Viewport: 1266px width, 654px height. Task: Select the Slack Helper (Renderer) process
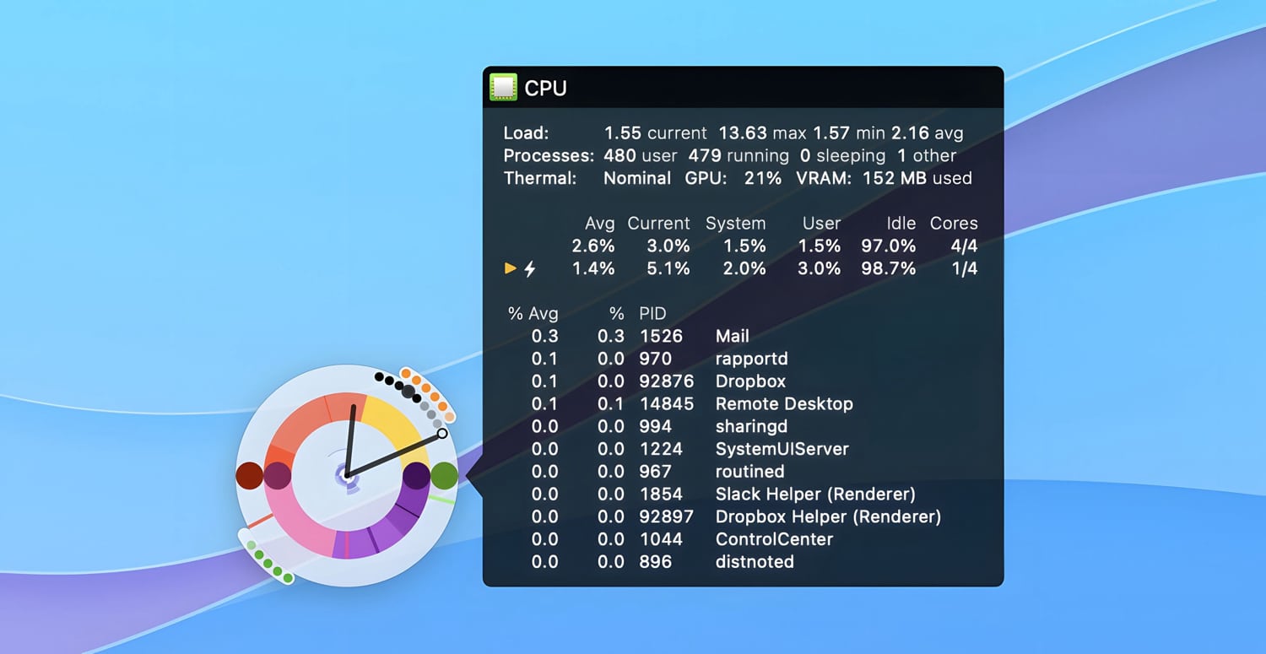(814, 495)
